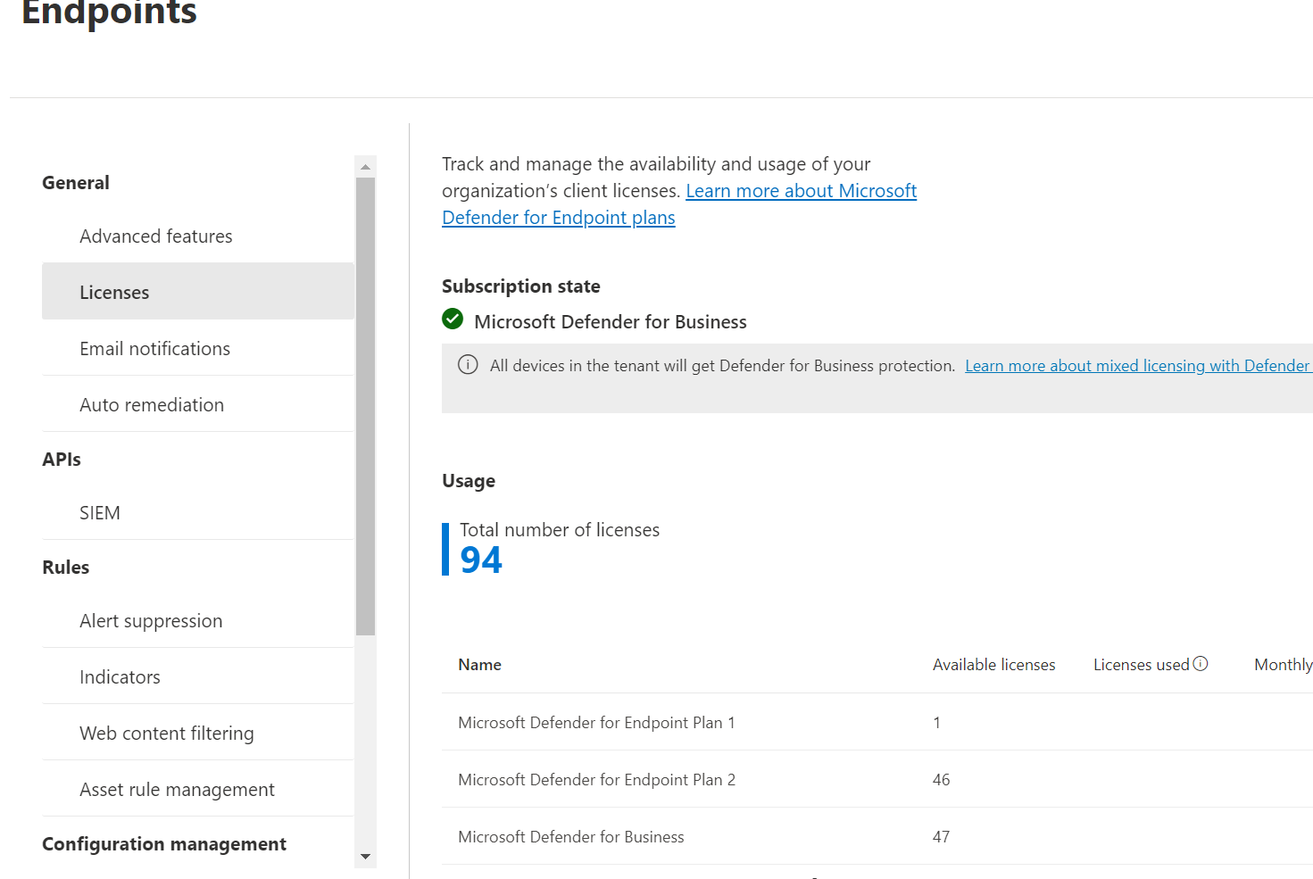The width and height of the screenshot is (1313, 879).
Task: Click the info icon in the licensing banner
Action: [468, 365]
